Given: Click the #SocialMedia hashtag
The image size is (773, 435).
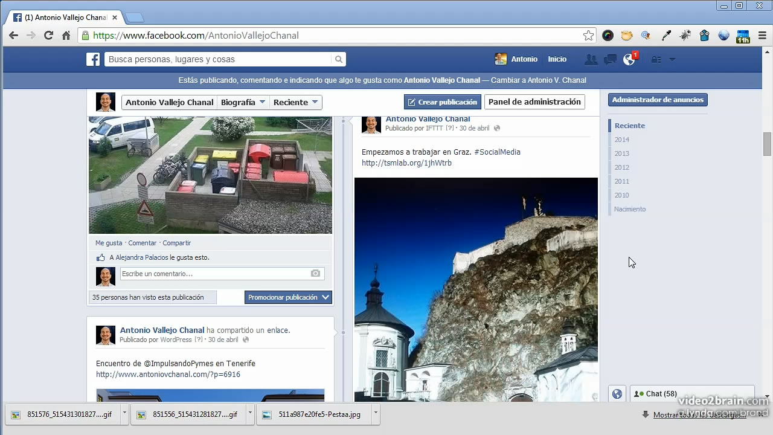Looking at the screenshot, I should point(497,152).
